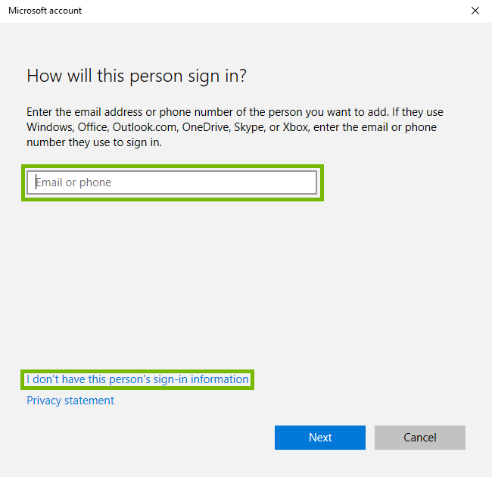Click the Email or phone input field
The image size is (492, 477).
(172, 182)
